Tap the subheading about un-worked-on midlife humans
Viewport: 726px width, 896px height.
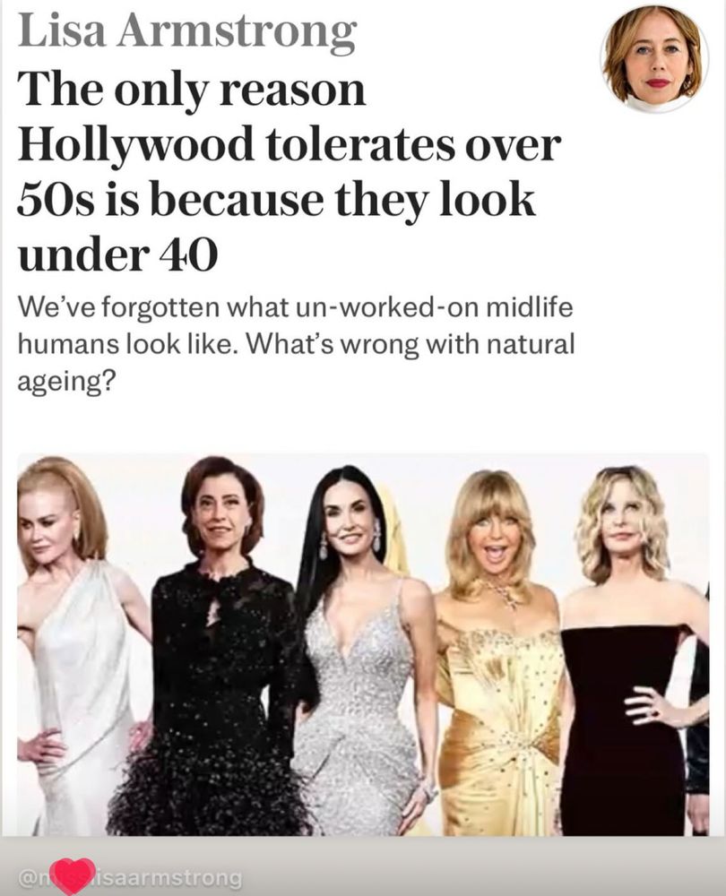[296, 345]
